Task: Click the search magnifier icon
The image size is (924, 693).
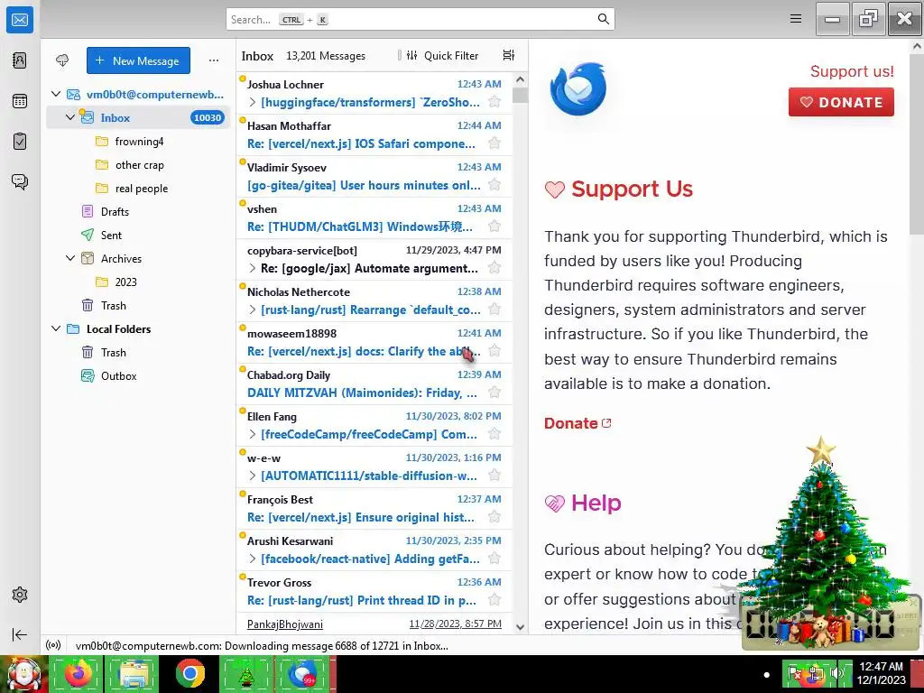Action: point(603,19)
